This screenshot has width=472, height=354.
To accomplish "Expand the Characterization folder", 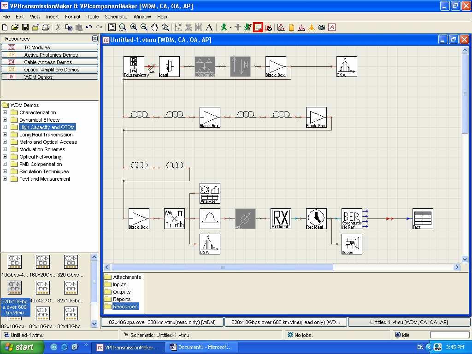I will (5, 112).
